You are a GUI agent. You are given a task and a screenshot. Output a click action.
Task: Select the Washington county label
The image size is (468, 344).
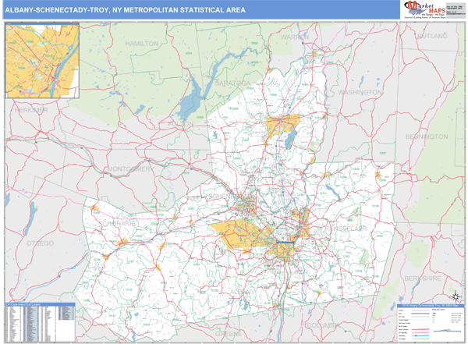(359, 91)
